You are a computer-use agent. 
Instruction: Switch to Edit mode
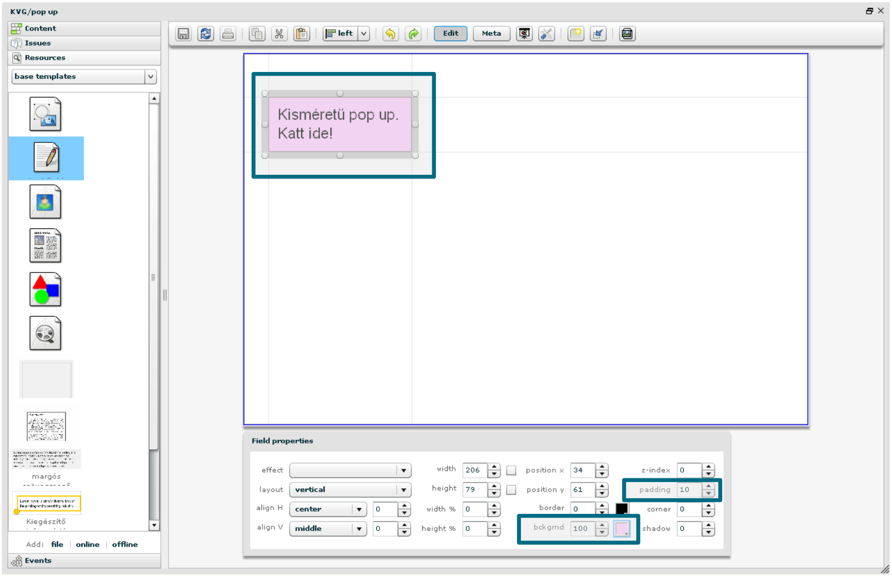(450, 33)
